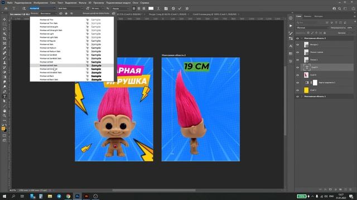The height and width of the screenshot is (200, 357).
Task: Select the Hand tool
Action: 4,111
